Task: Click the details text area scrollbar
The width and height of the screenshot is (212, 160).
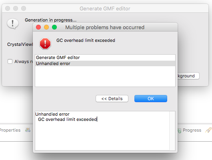Action: click(172, 131)
